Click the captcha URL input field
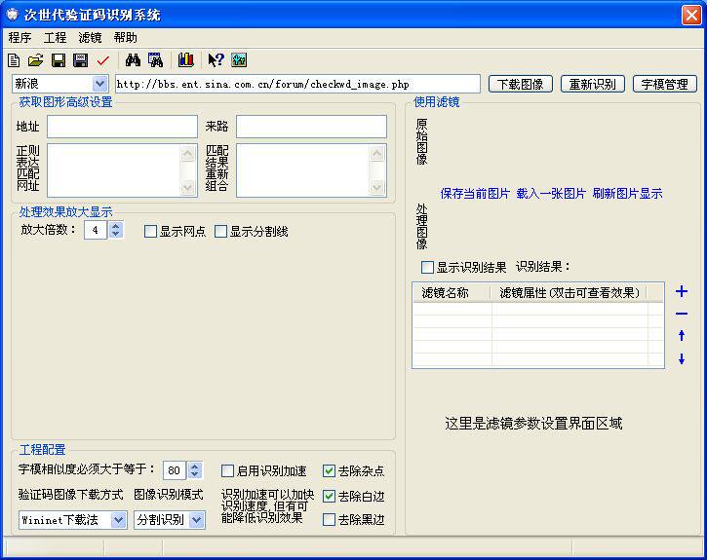This screenshot has width=707, height=560. (297, 84)
